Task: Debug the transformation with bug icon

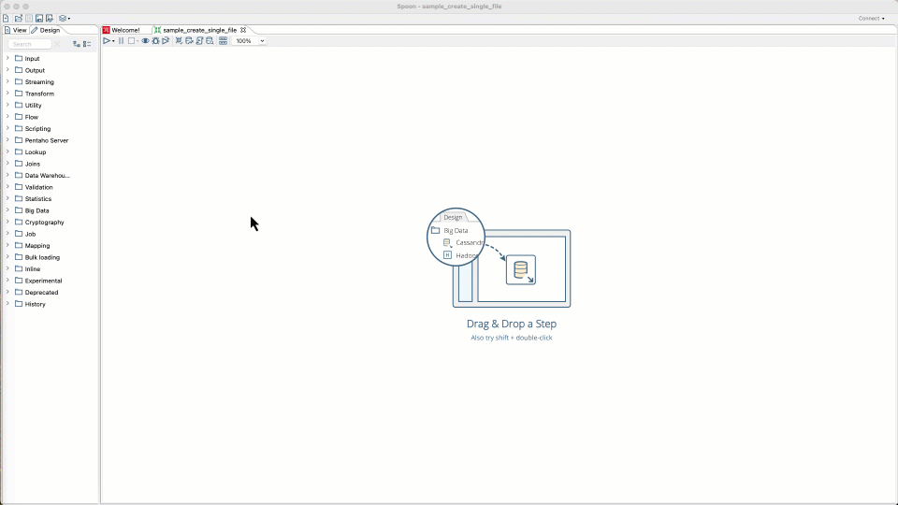Action: coord(155,41)
